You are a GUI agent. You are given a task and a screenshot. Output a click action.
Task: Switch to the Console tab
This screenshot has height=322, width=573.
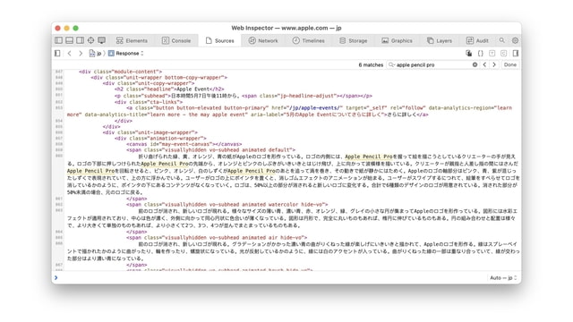pos(176,40)
